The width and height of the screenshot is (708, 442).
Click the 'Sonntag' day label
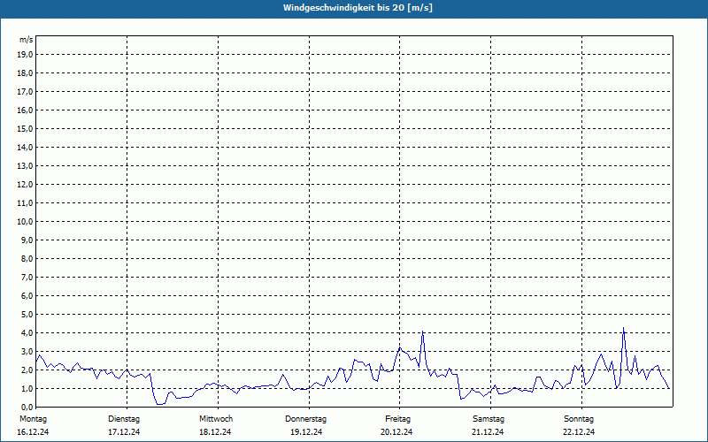coord(579,419)
